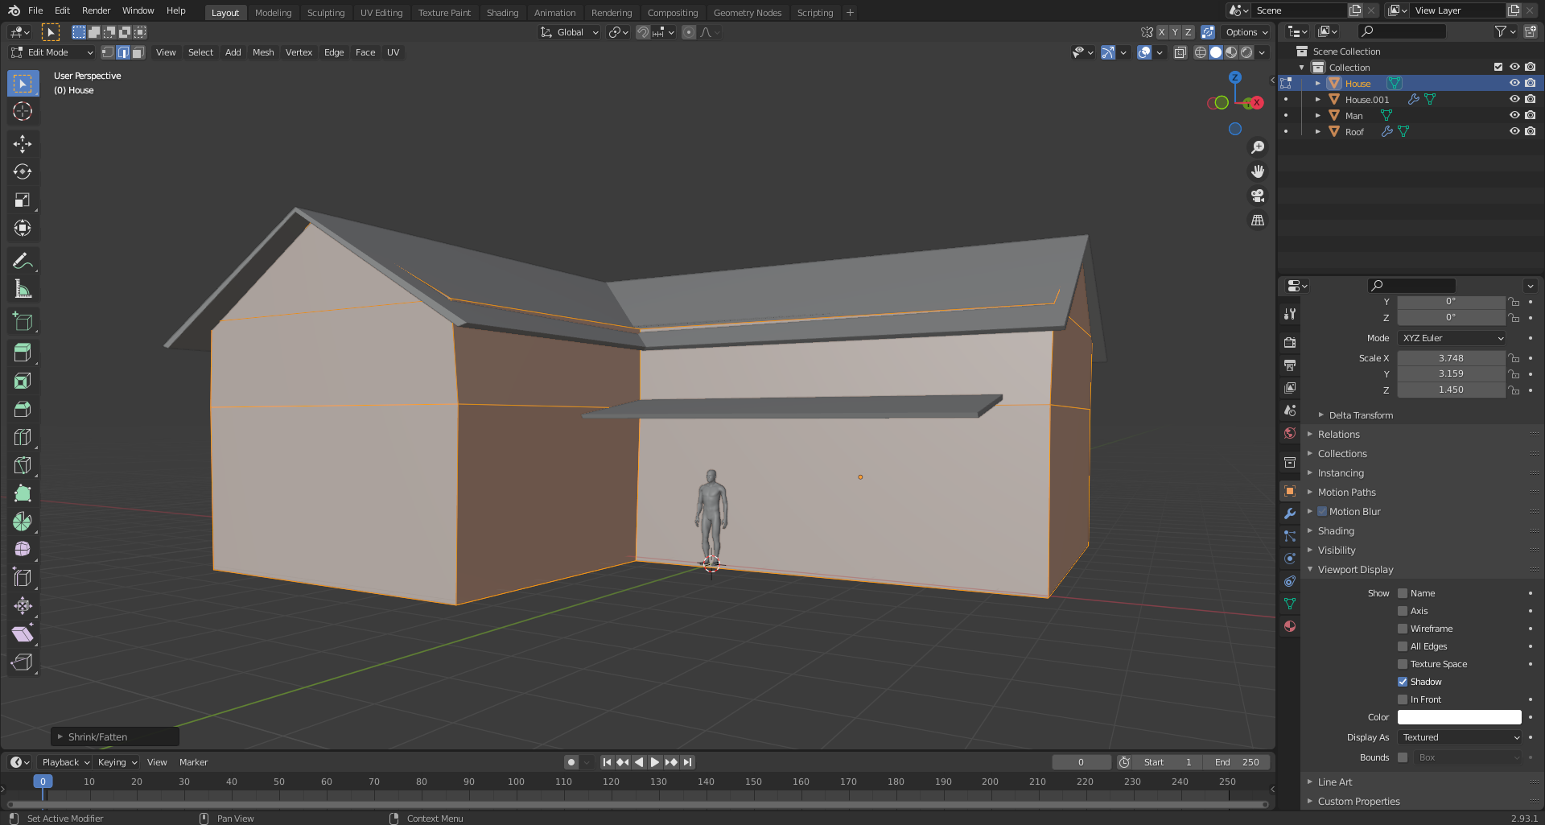Uncheck the Shadow checkbox
The height and width of the screenshot is (825, 1545).
[1403, 682]
